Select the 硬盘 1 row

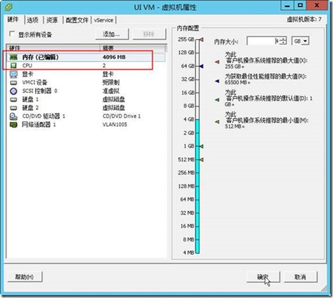pos(86,99)
